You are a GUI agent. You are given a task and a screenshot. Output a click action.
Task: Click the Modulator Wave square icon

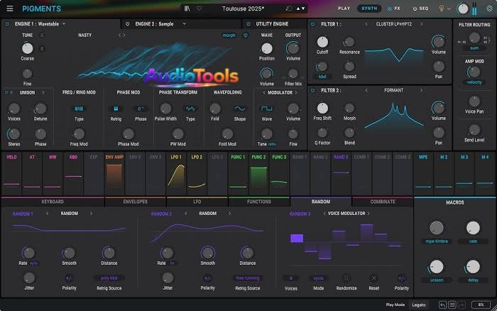(x=266, y=109)
